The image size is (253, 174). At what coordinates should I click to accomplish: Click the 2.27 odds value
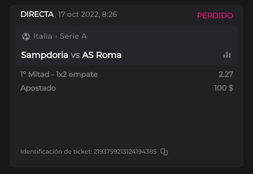[x=226, y=74]
